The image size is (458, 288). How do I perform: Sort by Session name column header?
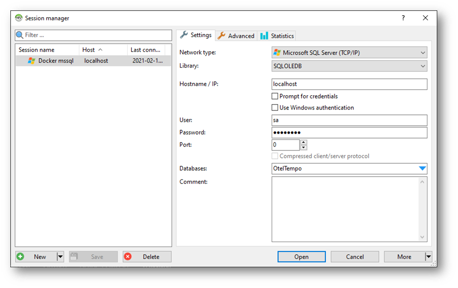pyautogui.click(x=47, y=50)
